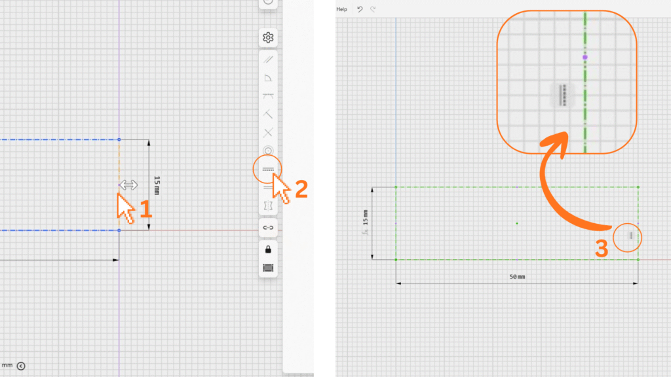The image size is (671, 377).
Task: Open the Help menu
Action: [341, 9]
